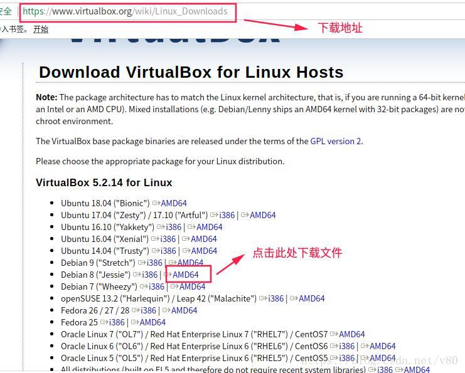Download Debian 8 Jessie AMD64 package
The height and width of the screenshot is (373, 465).
tap(185, 275)
